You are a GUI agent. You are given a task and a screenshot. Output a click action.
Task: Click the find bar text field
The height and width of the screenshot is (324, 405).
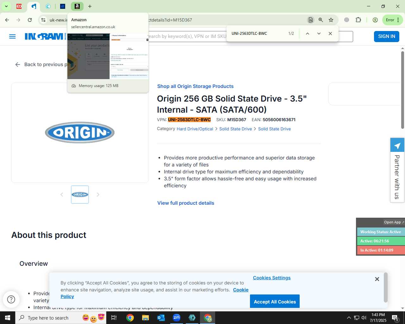258,34
